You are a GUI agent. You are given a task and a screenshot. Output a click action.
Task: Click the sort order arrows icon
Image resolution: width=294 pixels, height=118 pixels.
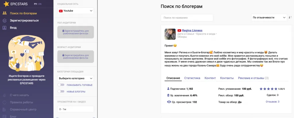[290, 17]
